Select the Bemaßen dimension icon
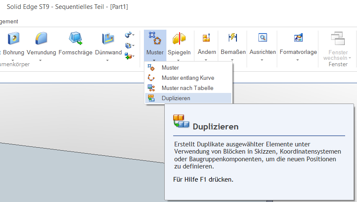 pyautogui.click(x=233, y=37)
